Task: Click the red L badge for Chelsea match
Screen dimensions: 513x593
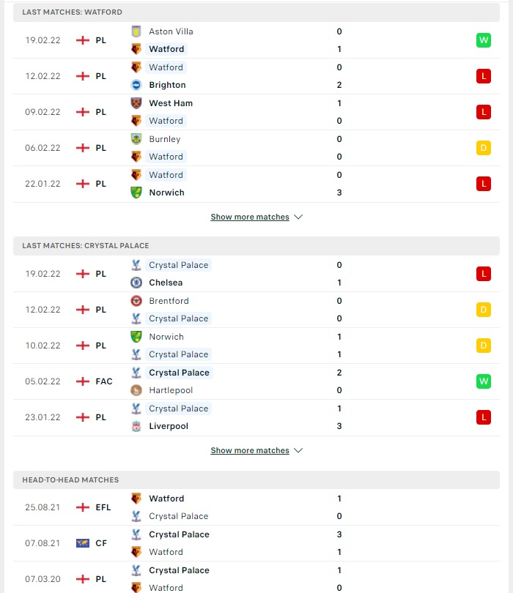Action: [484, 274]
